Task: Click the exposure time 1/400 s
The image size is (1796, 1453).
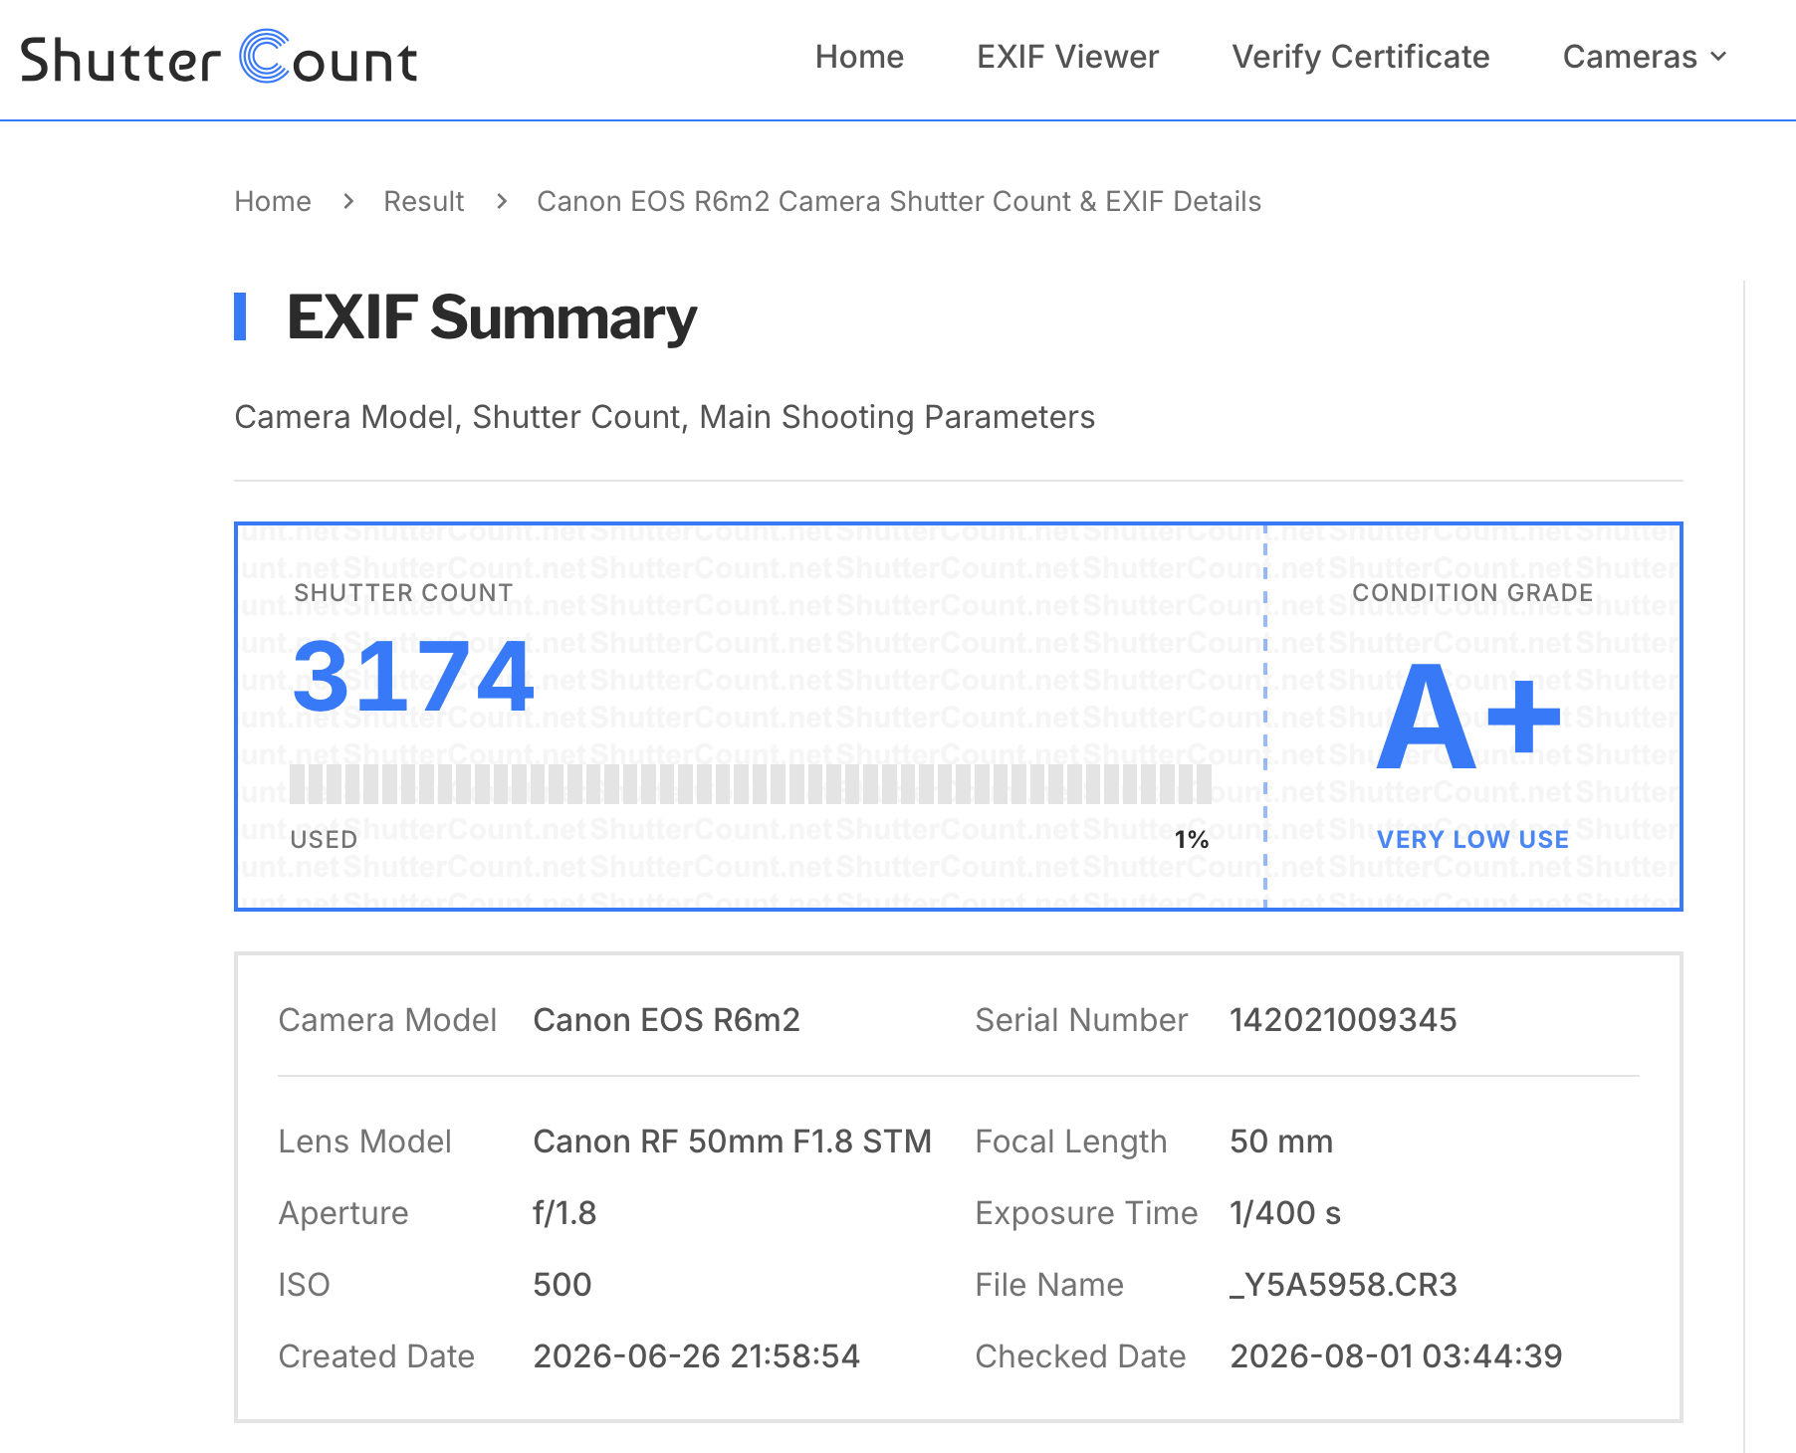Action: click(x=1285, y=1213)
